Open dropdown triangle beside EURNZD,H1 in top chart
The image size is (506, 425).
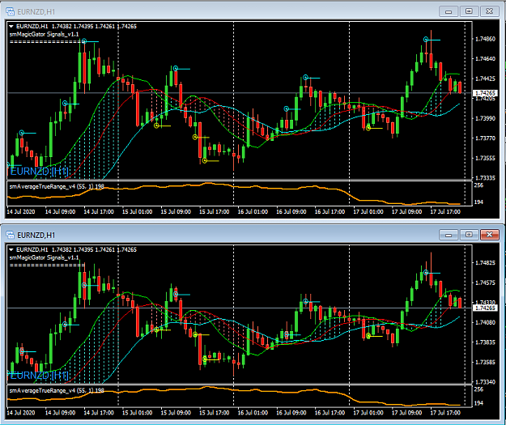pyautogui.click(x=11, y=26)
